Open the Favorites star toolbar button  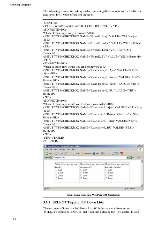pyautogui.click(x=86, y=153)
